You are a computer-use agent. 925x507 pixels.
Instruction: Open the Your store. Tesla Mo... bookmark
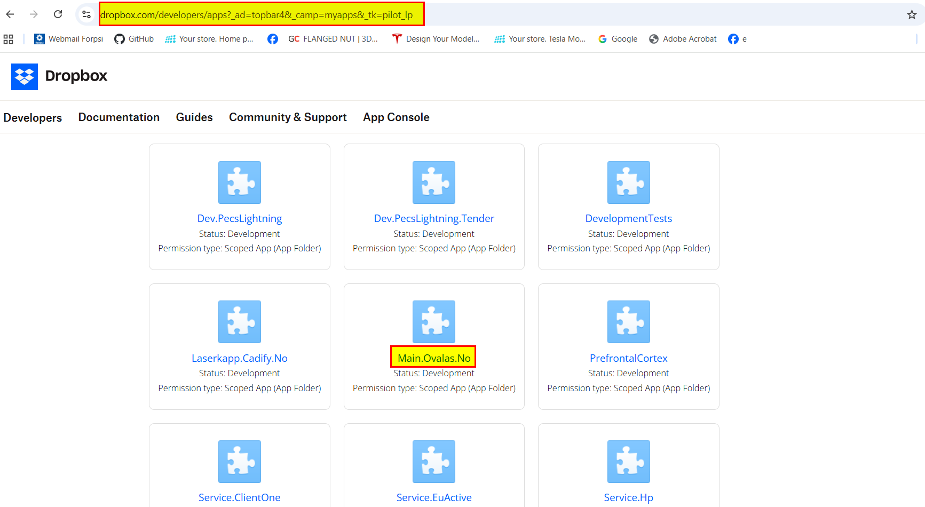[540, 39]
